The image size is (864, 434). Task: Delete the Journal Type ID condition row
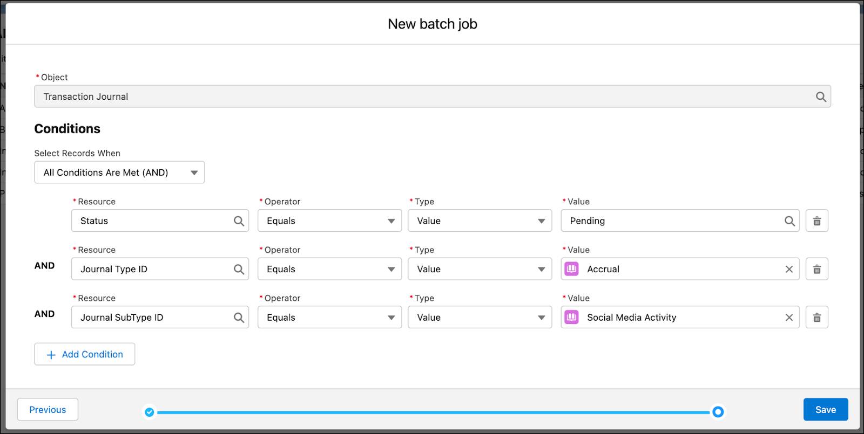coord(816,269)
